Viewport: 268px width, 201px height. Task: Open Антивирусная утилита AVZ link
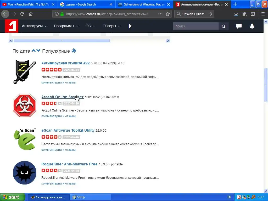tap(65, 63)
